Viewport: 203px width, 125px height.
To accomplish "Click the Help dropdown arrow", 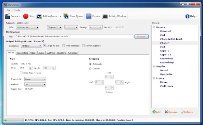I will coord(197,16).
